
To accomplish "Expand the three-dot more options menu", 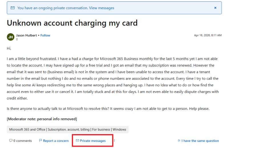I will tap(114, 141).
